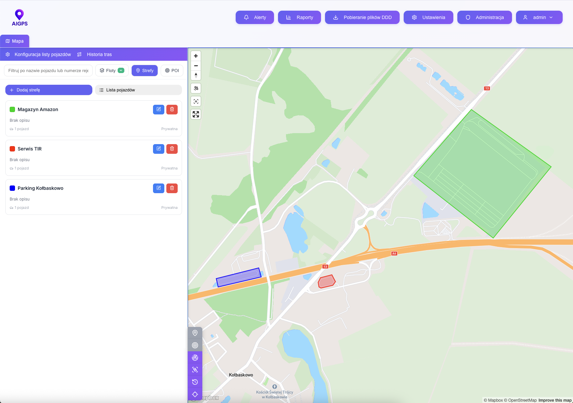Open the Alerty notifications panel

tap(255, 17)
